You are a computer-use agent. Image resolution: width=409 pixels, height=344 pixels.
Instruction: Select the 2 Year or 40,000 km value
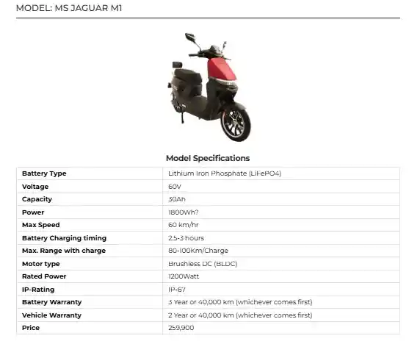pyautogui.click(x=240, y=315)
